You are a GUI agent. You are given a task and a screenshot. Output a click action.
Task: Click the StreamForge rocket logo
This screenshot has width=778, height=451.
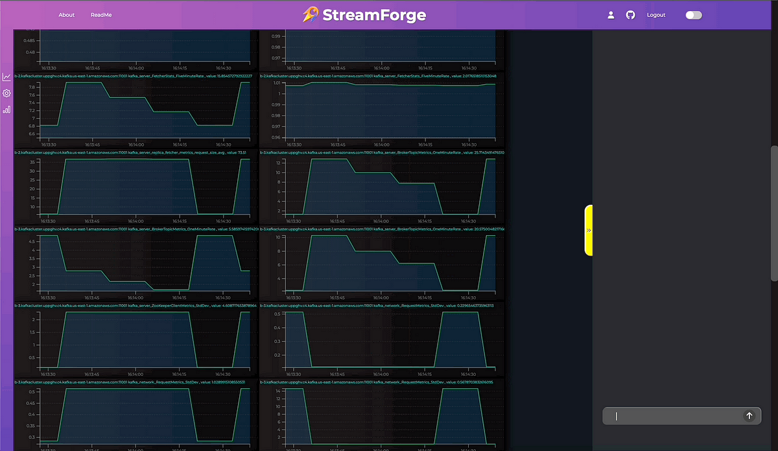pos(311,15)
